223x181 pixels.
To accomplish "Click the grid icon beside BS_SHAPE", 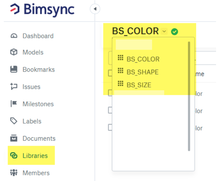I will tap(120, 70).
